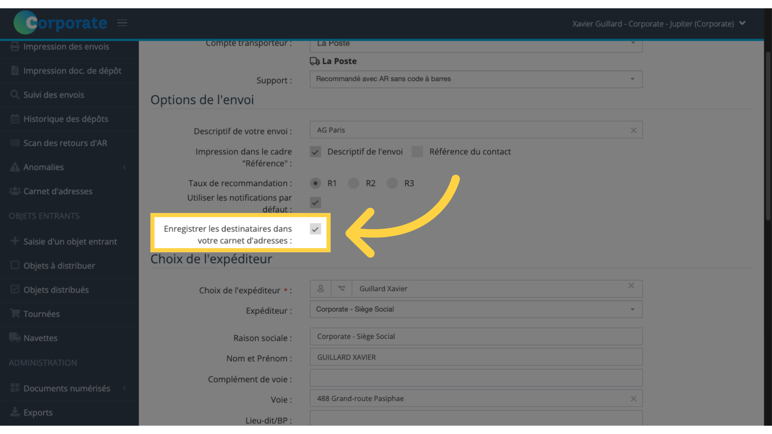Screen dimensions: 772x434
Task: Click the Voie input field
Action: [476, 398]
